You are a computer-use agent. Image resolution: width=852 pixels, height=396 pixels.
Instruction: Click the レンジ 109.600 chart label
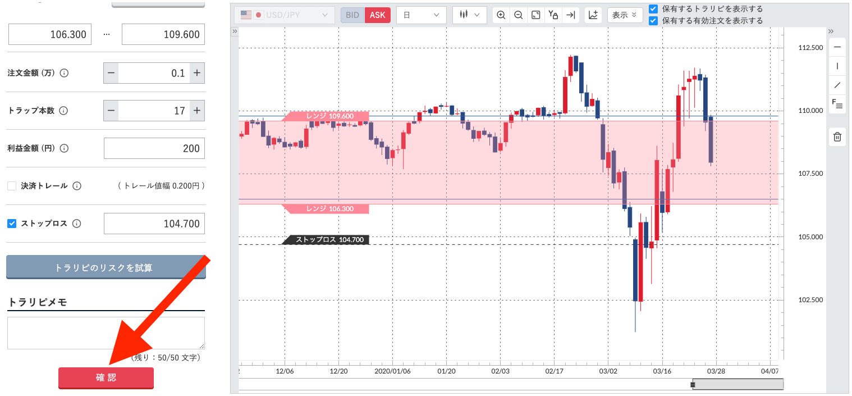click(326, 116)
